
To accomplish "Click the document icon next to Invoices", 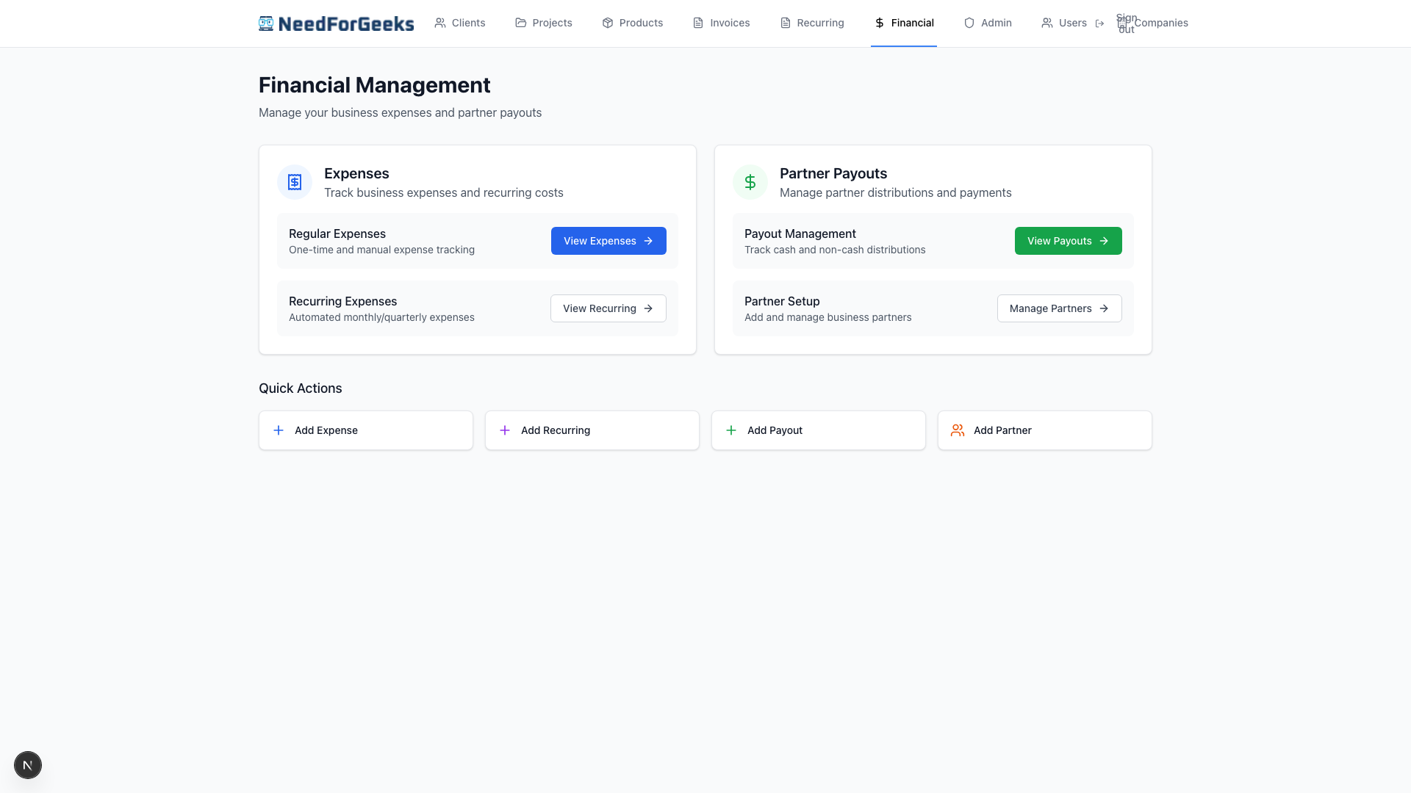I will 697,23.
